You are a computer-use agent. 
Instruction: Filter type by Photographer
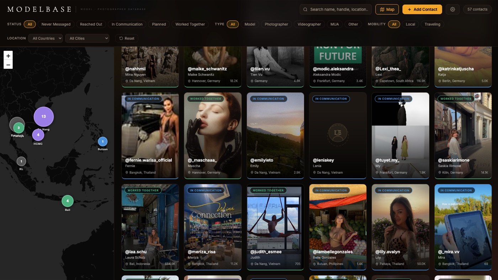pos(276,24)
